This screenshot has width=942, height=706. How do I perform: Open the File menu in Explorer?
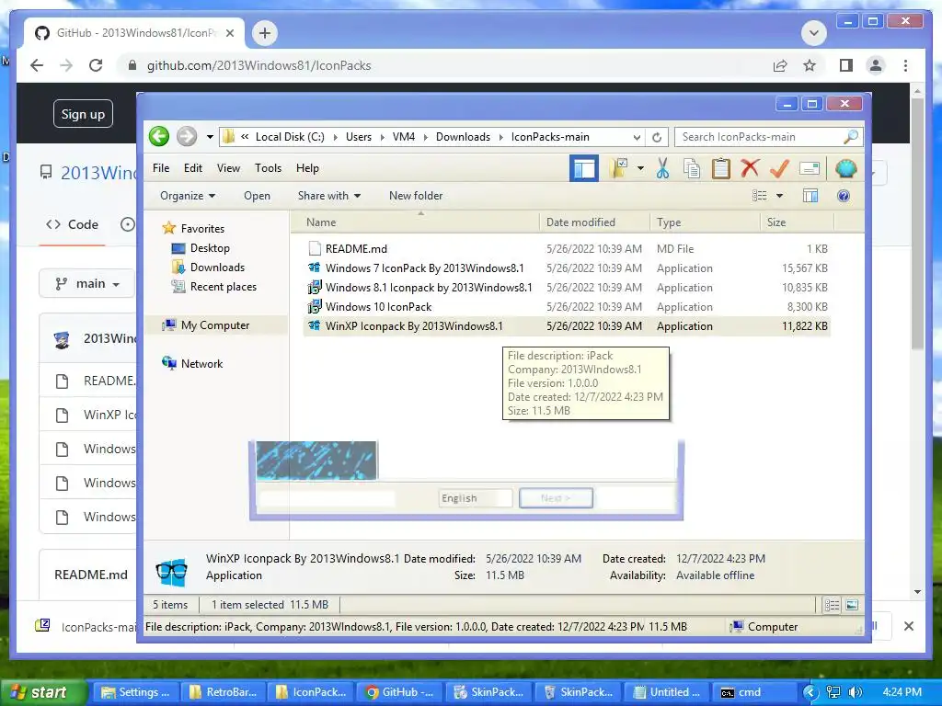pos(161,168)
